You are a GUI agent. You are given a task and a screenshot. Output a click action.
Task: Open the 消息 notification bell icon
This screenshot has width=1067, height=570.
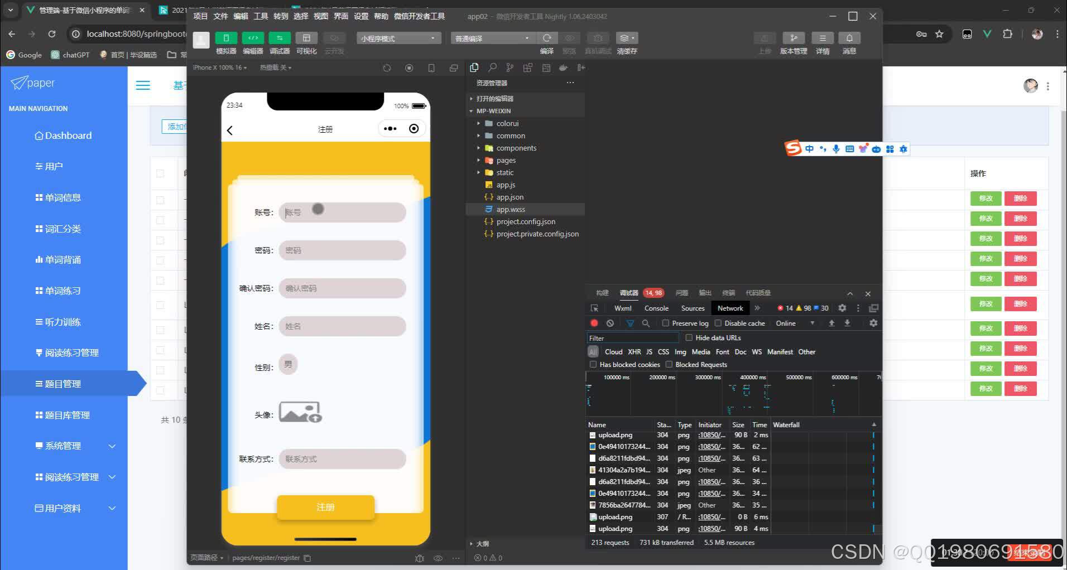[849, 38]
